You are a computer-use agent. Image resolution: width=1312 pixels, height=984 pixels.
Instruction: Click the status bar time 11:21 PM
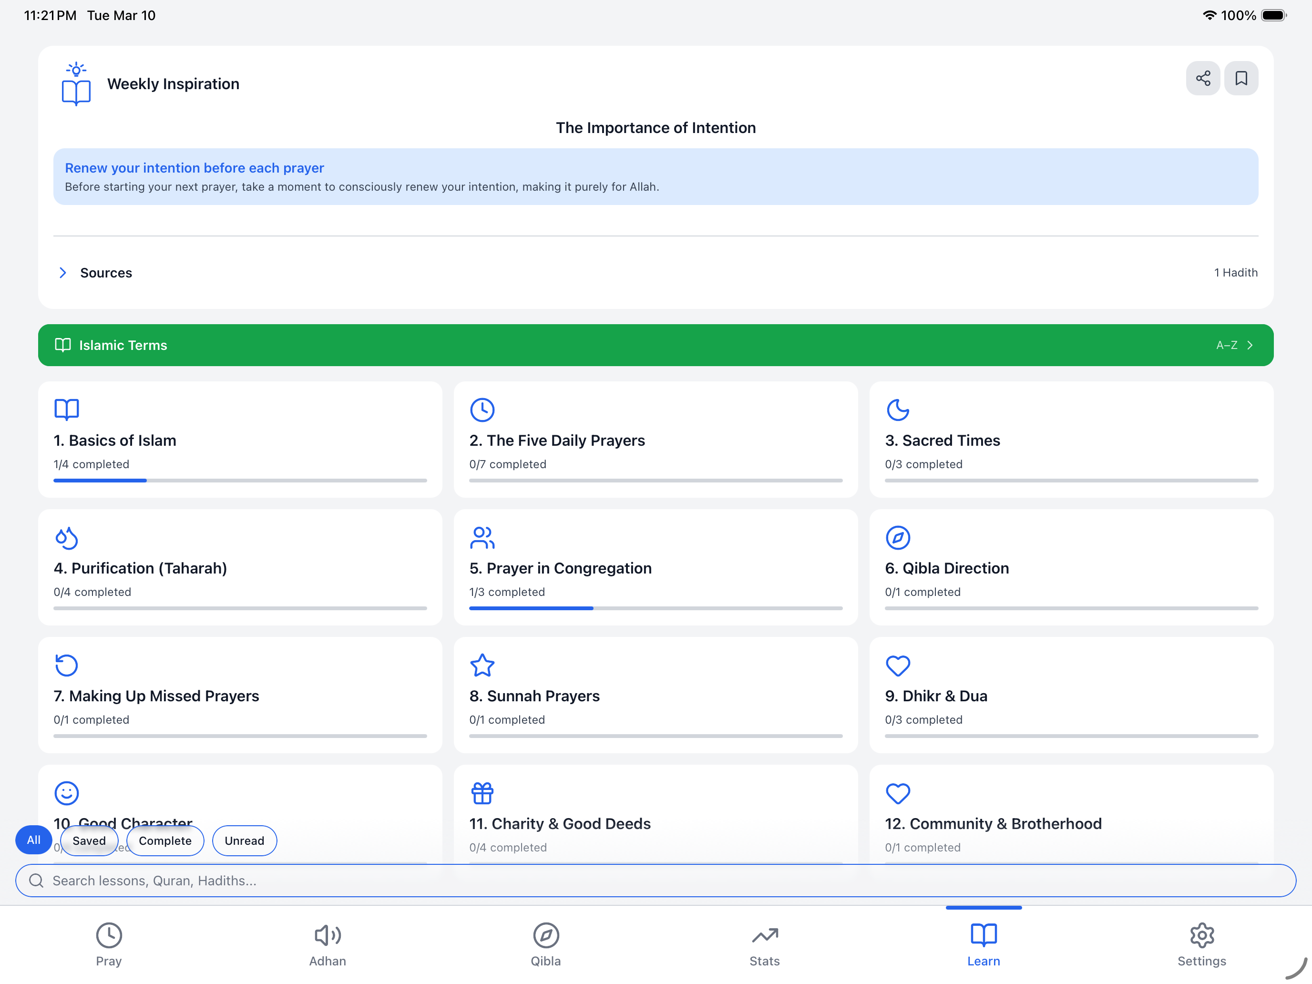[x=51, y=15]
